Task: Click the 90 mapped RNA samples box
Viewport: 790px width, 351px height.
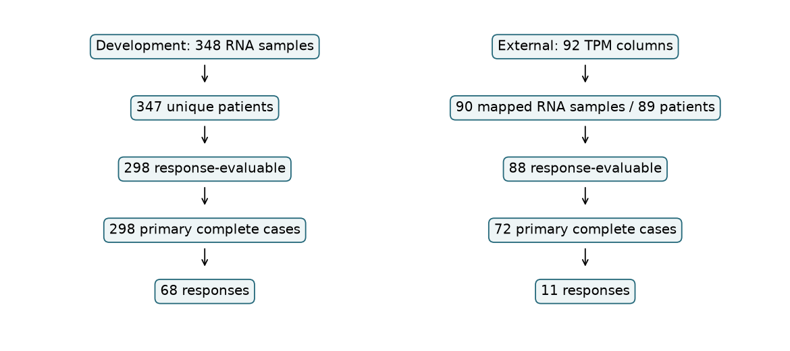Action: pyautogui.click(x=585, y=108)
